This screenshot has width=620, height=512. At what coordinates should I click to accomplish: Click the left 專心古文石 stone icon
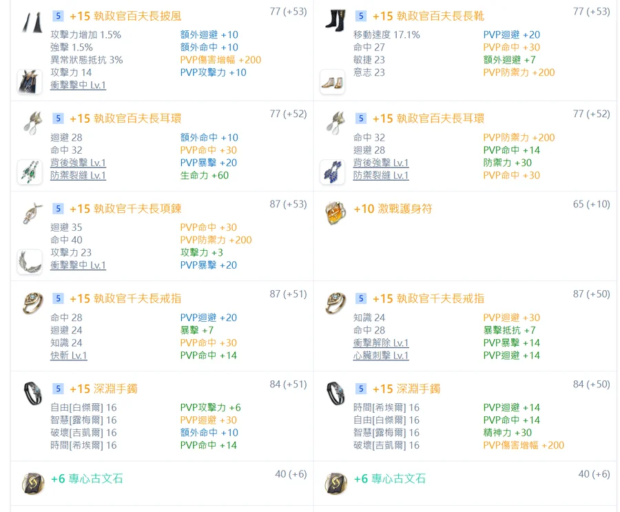(30, 484)
